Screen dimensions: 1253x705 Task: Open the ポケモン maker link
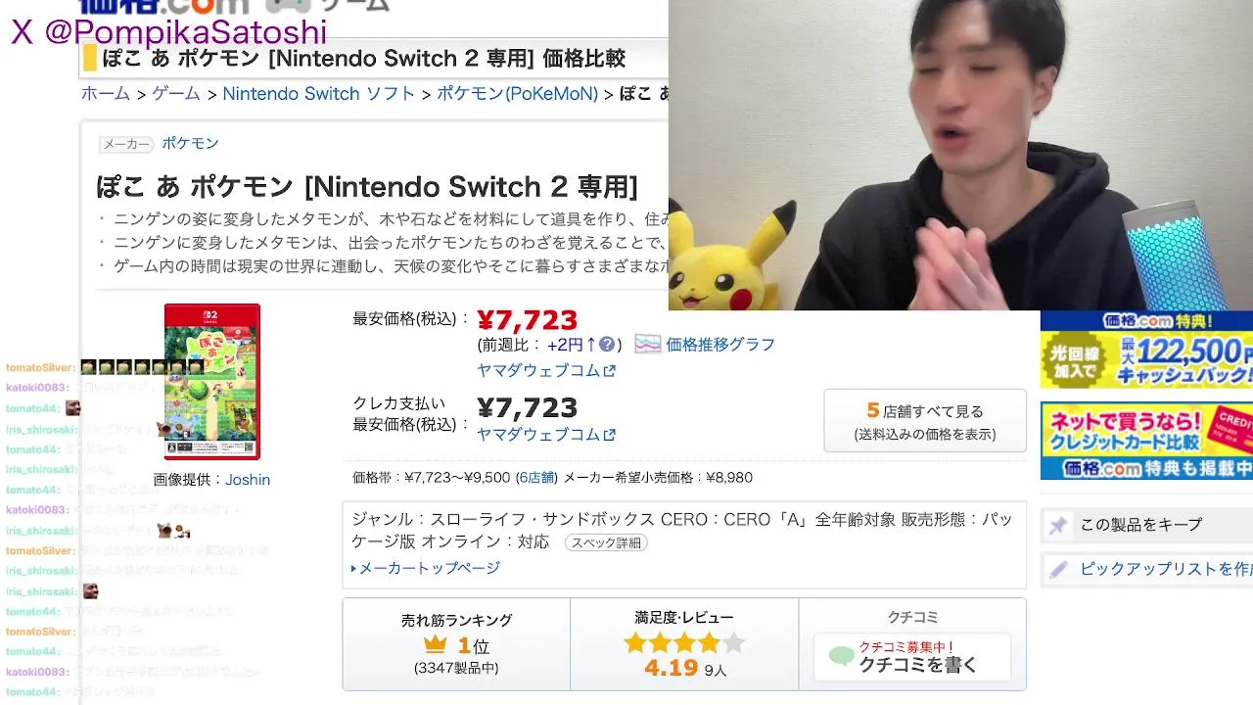click(190, 144)
